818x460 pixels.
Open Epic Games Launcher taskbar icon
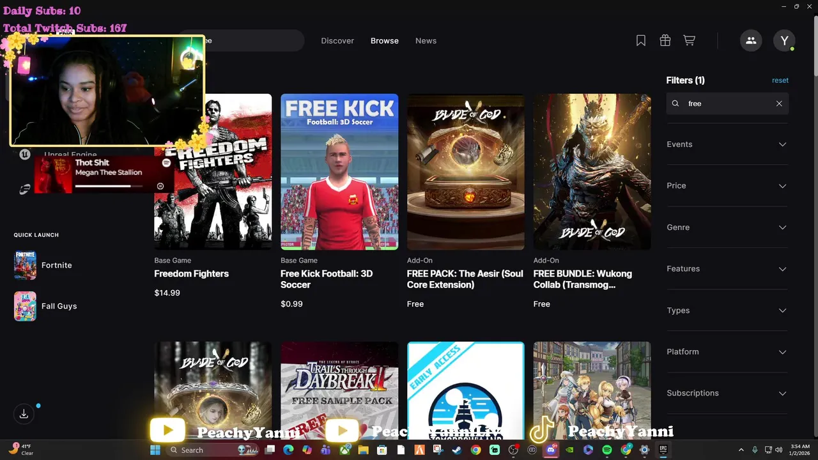[663, 450]
